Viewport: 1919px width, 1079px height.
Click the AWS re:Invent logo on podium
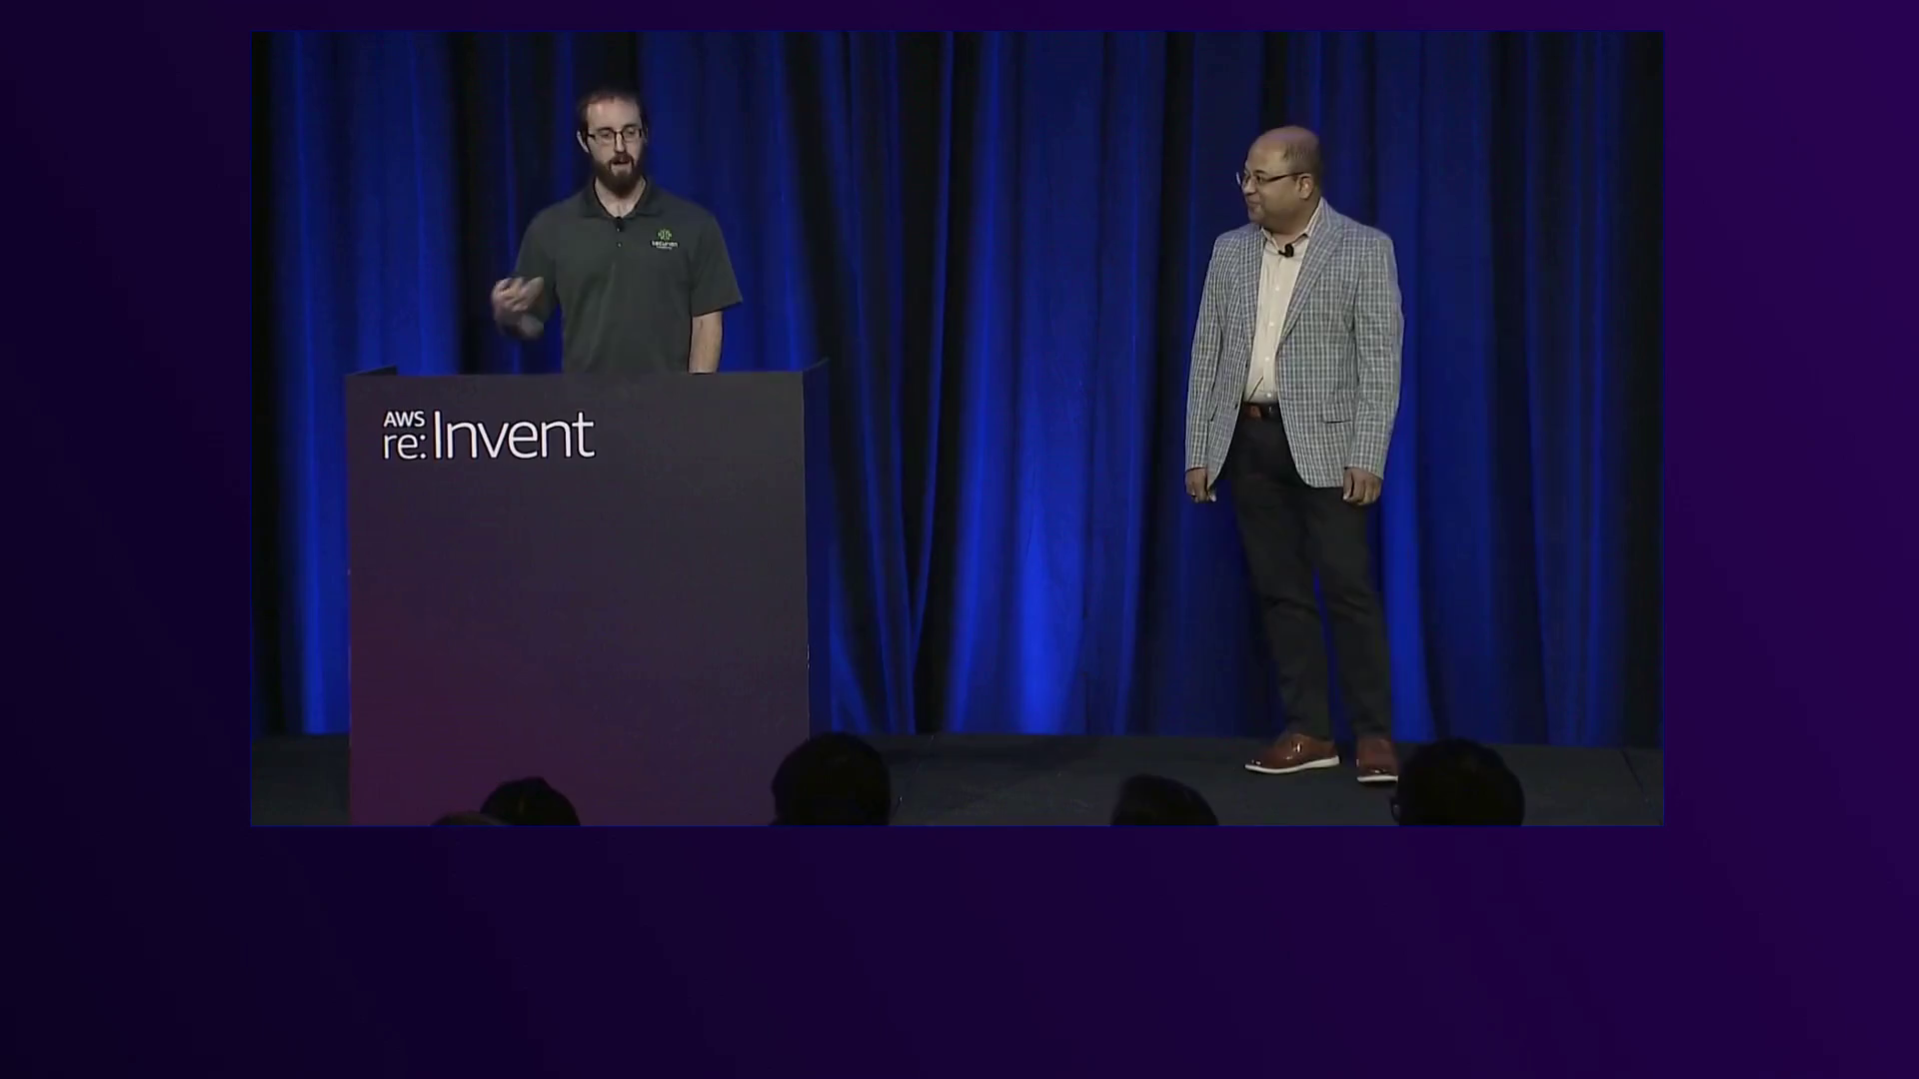click(489, 437)
